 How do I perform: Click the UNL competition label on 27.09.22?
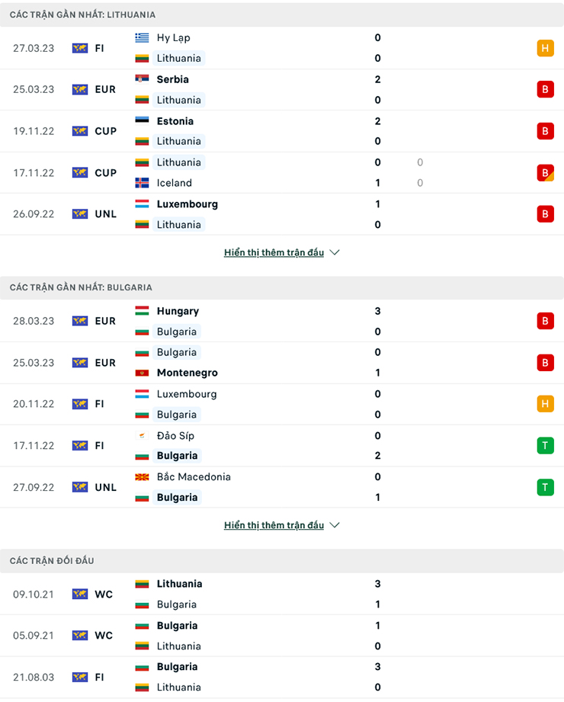click(x=105, y=487)
